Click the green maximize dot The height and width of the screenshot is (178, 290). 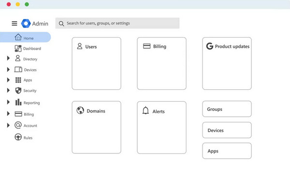coord(27,4)
